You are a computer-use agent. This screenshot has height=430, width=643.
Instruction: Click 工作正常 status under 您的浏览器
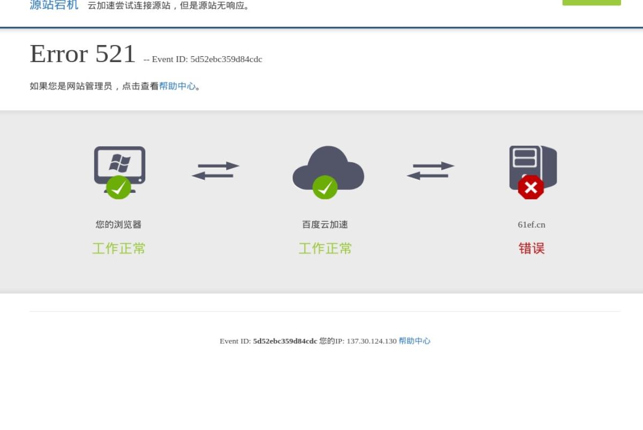119,248
